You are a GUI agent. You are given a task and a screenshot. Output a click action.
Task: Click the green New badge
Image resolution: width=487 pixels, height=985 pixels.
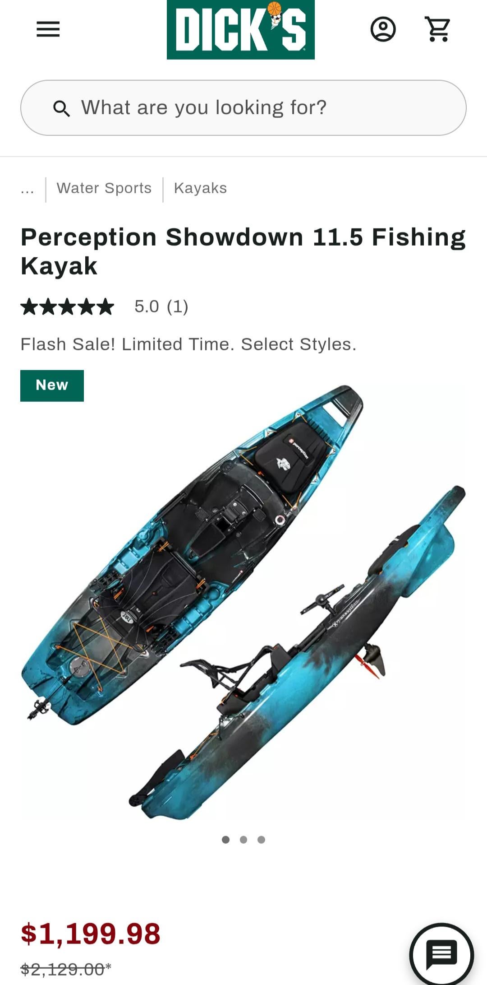(52, 386)
